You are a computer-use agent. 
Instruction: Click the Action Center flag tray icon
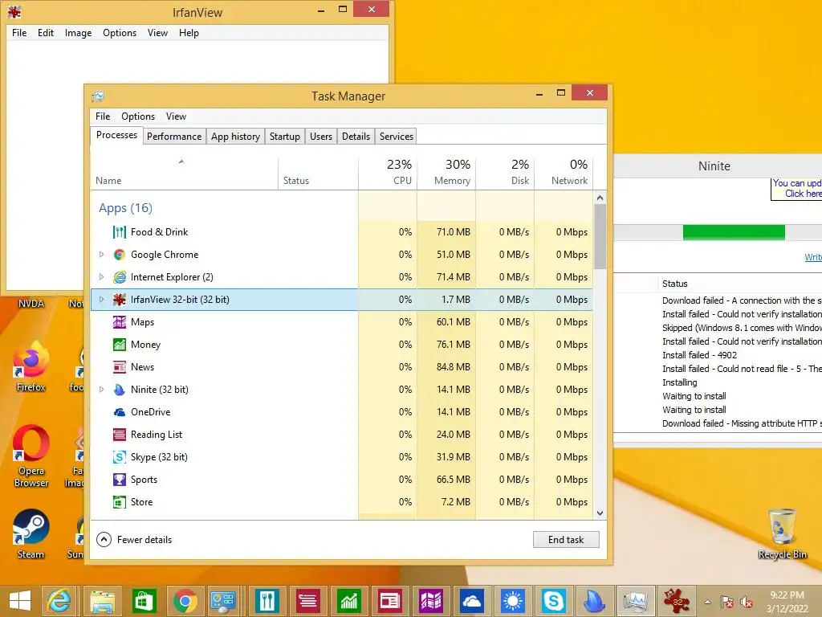727,602
